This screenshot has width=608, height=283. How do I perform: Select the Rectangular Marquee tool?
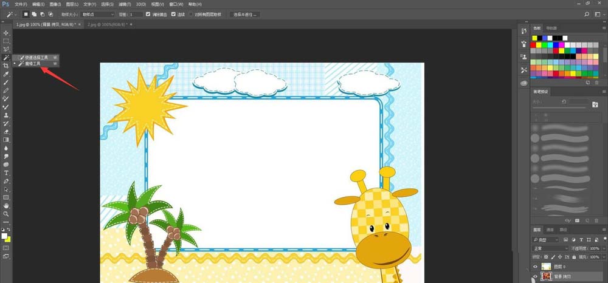point(6,41)
